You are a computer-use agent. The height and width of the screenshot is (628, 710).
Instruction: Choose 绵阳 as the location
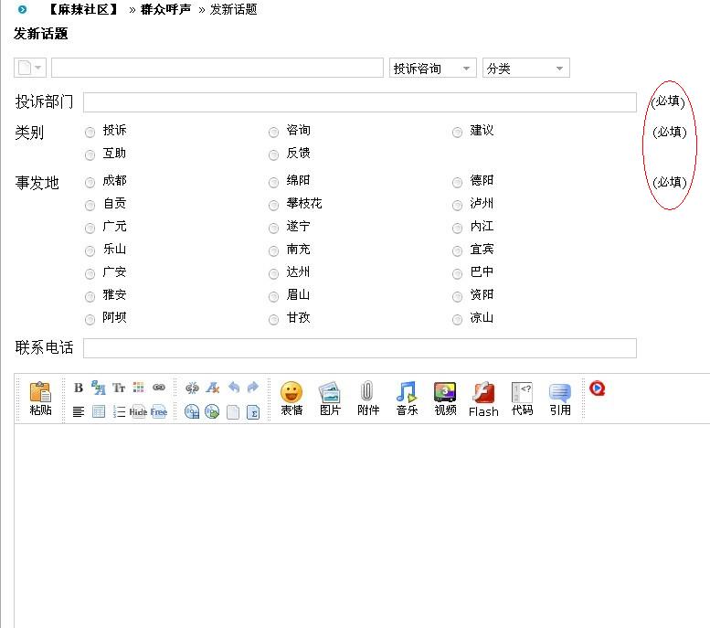(273, 182)
